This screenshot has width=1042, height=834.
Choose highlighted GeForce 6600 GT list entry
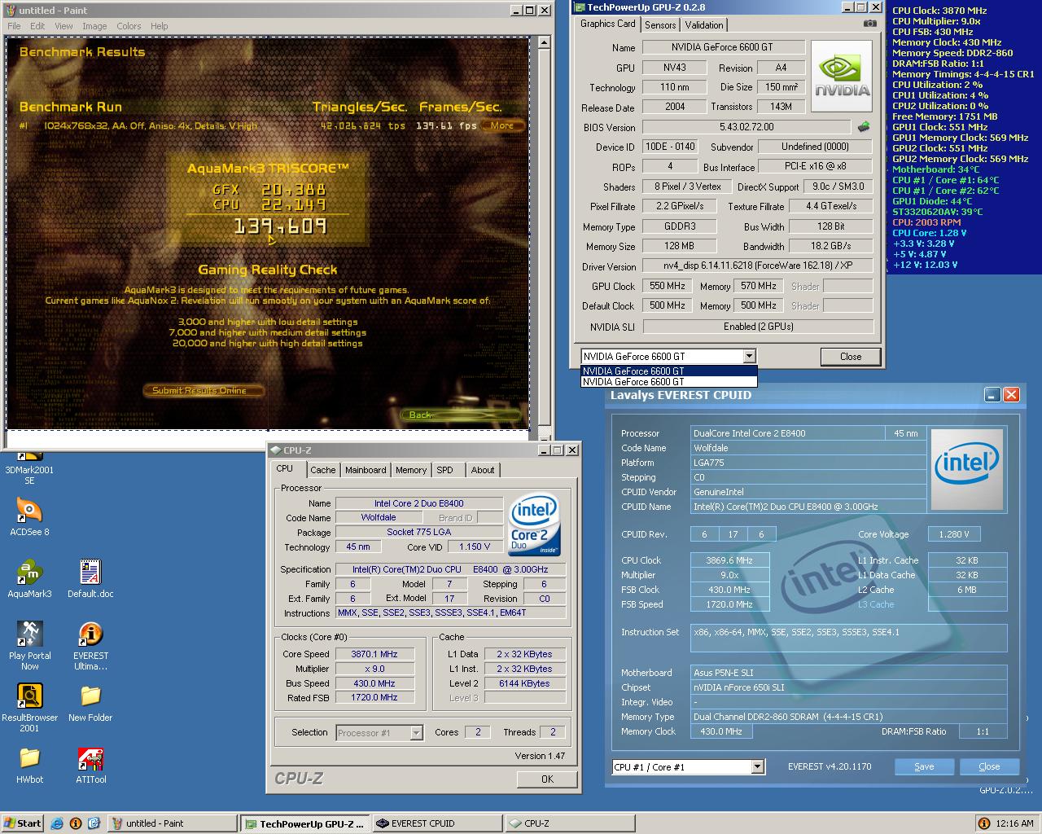tap(668, 371)
